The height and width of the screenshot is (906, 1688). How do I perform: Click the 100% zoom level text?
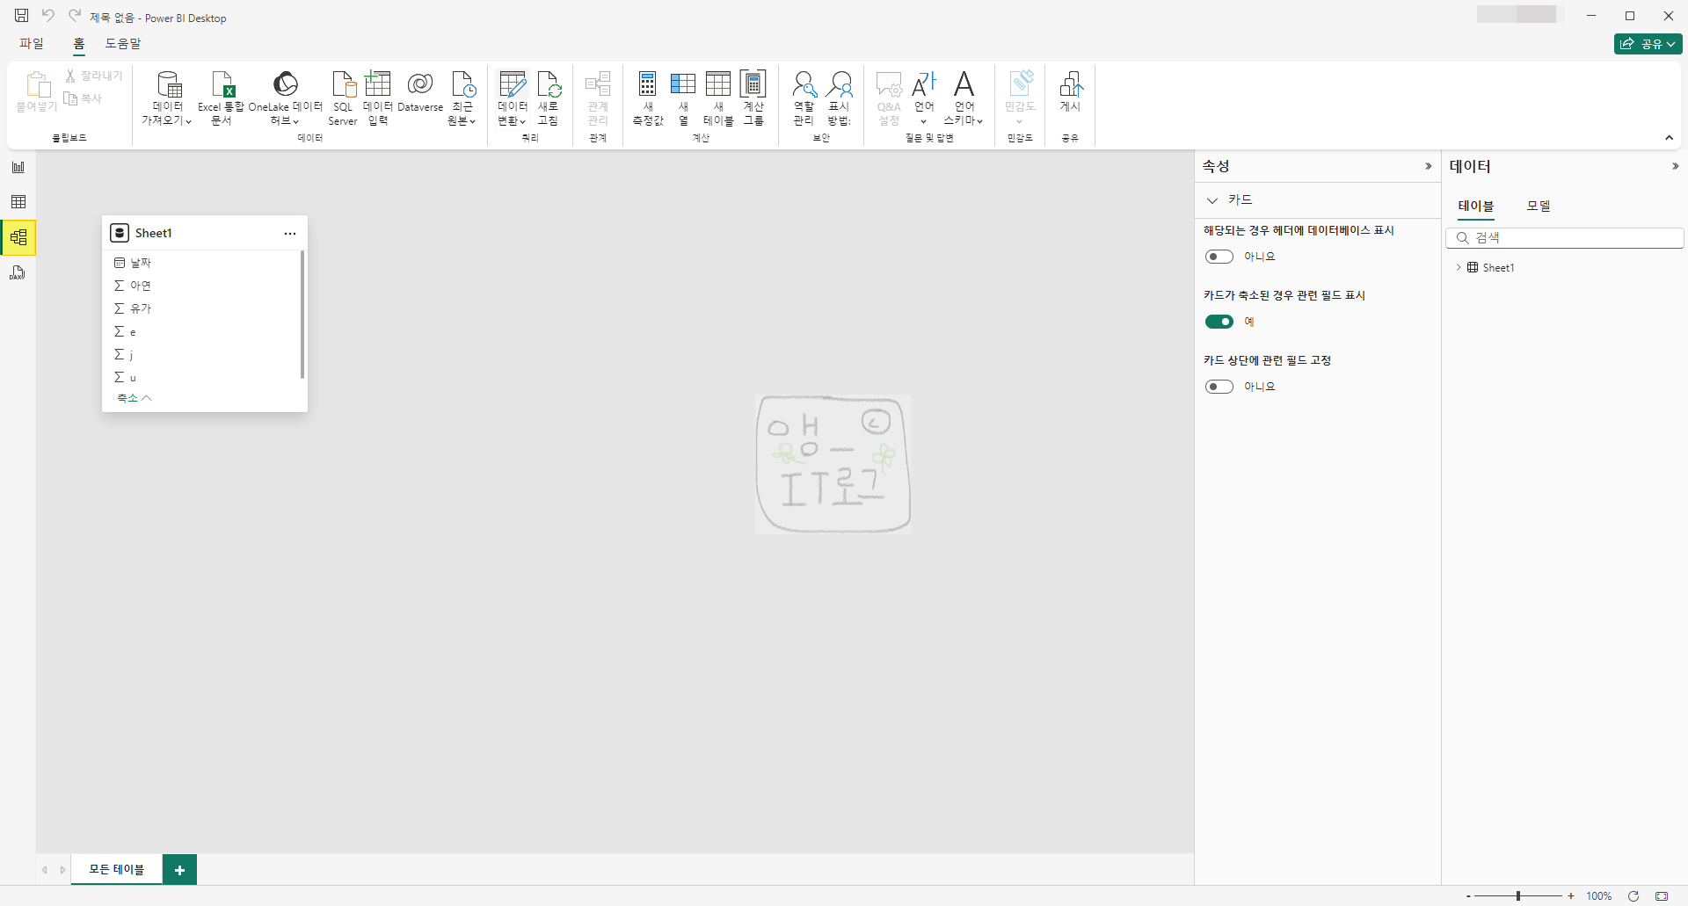[1599, 896]
